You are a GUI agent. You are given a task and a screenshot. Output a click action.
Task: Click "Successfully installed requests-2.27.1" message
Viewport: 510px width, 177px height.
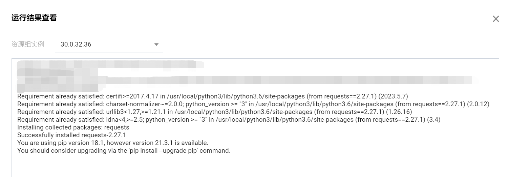[x=71, y=135]
